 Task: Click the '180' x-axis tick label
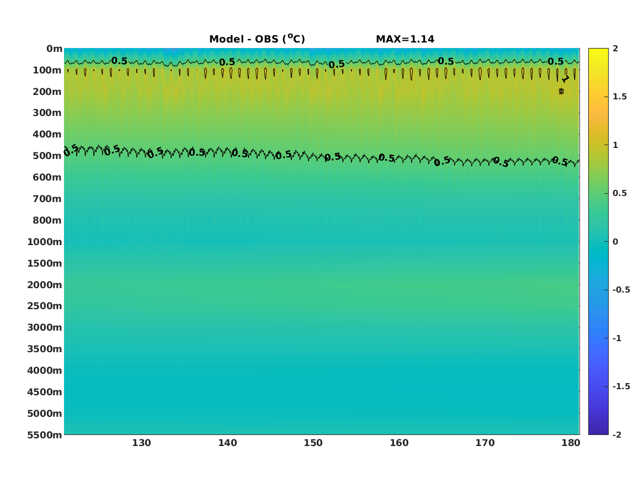click(571, 443)
